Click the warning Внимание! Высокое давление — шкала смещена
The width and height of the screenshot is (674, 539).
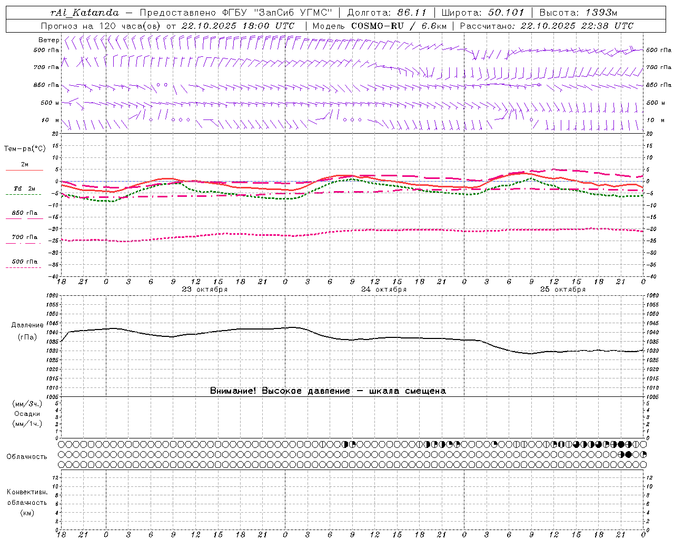(328, 391)
